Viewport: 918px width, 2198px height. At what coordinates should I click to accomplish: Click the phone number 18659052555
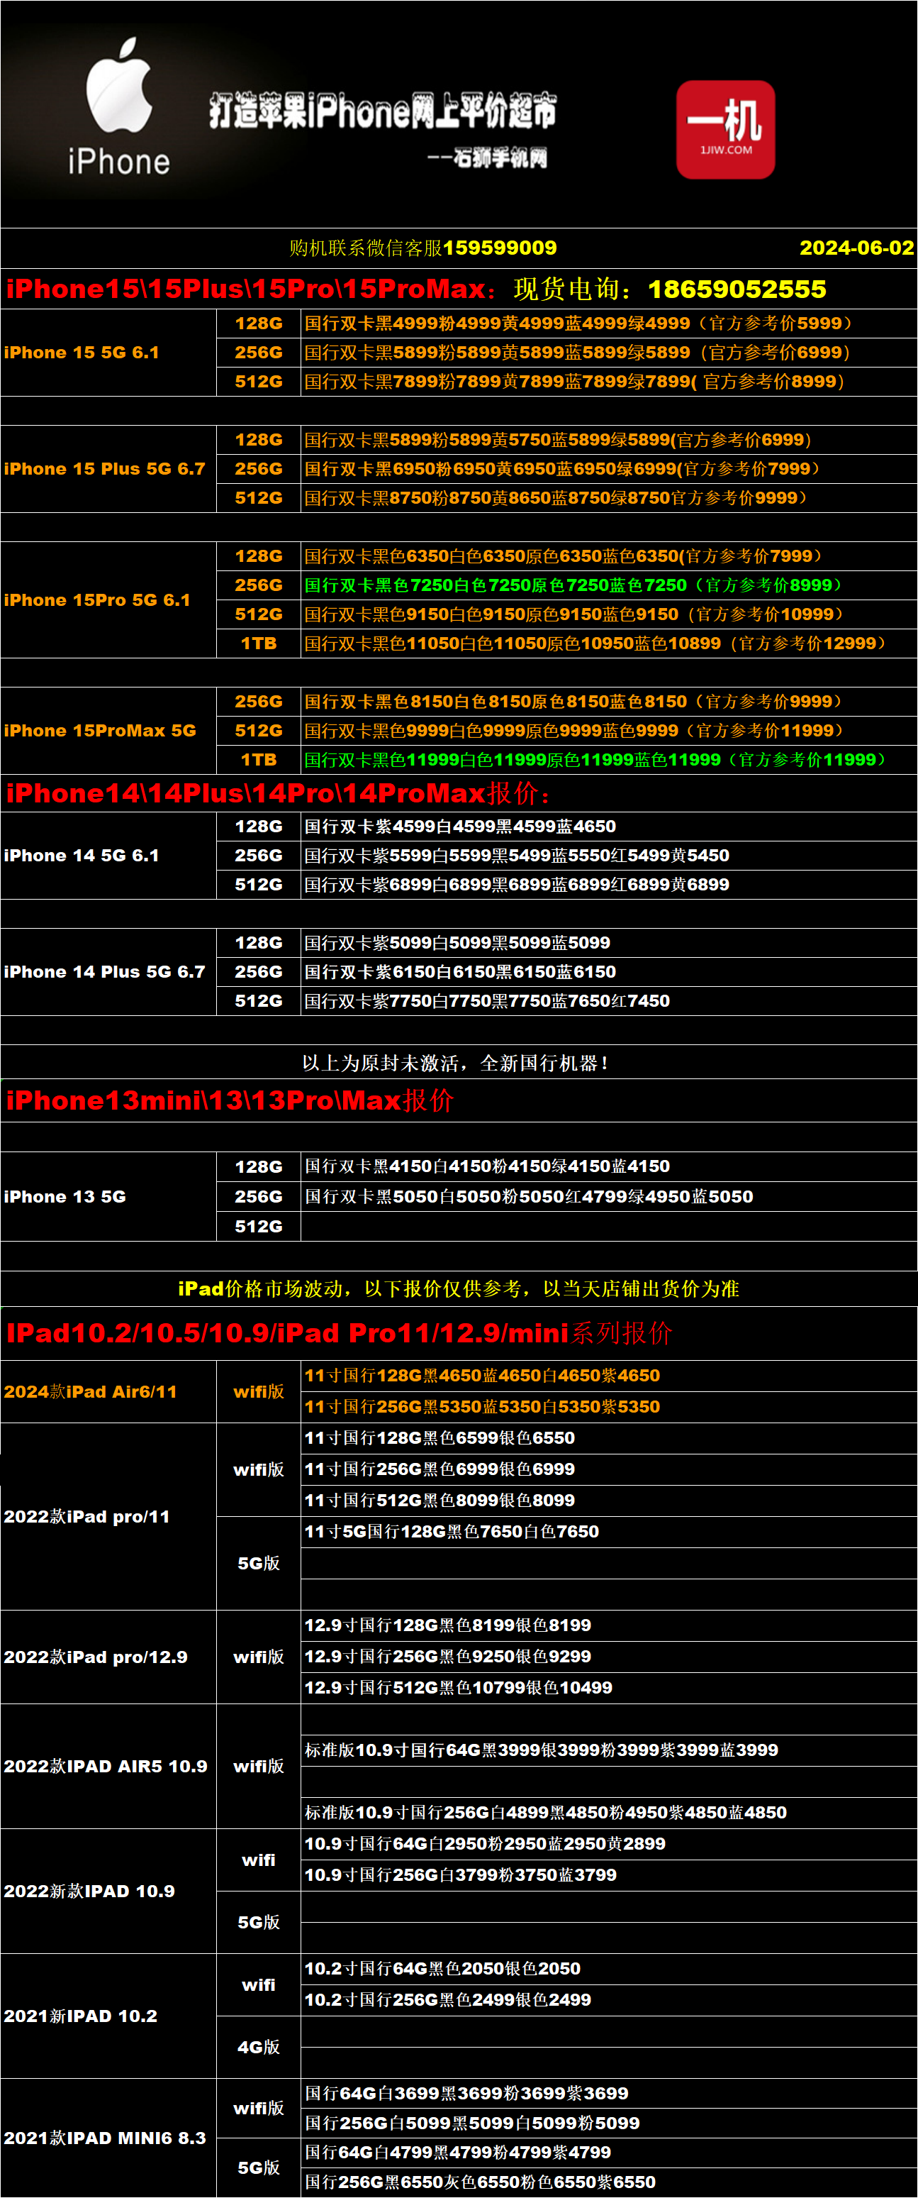(737, 289)
